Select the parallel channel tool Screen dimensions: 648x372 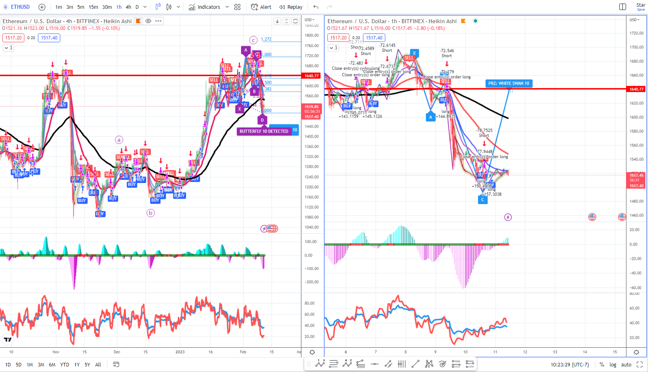(x=388, y=364)
